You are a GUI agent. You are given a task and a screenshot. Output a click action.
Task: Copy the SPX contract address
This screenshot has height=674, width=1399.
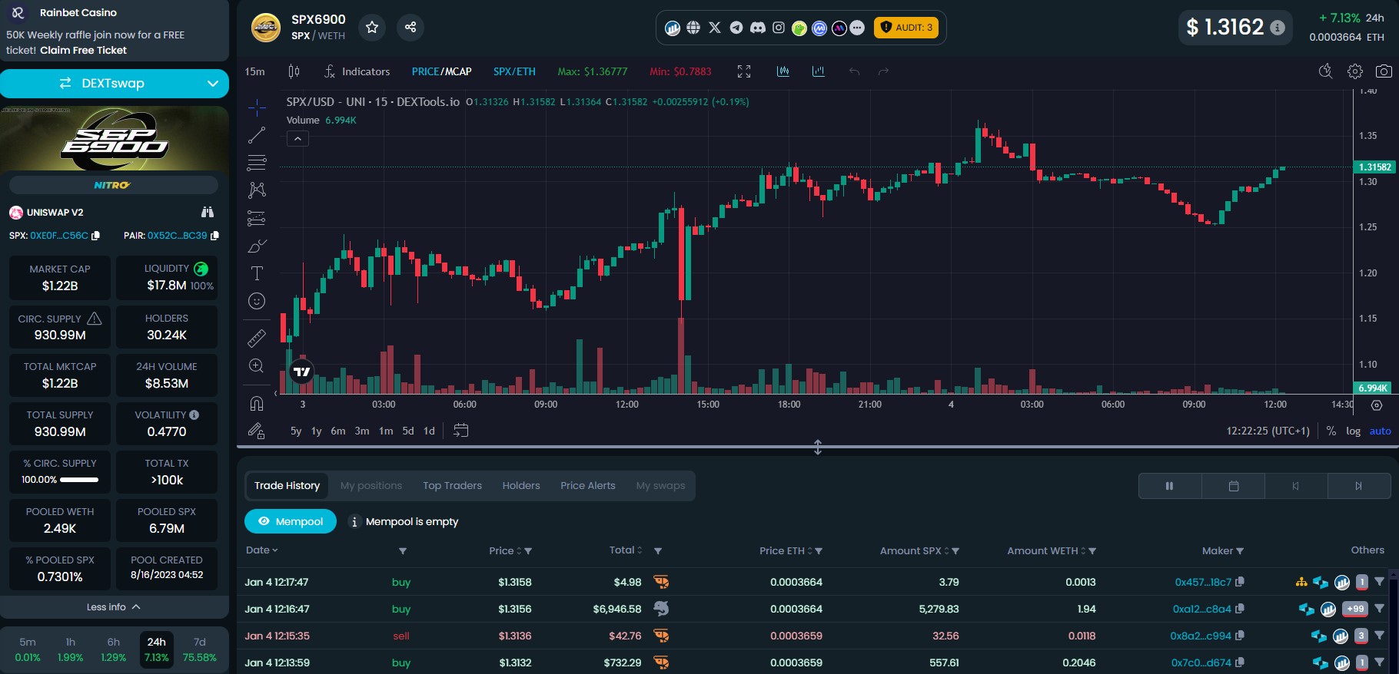click(95, 236)
